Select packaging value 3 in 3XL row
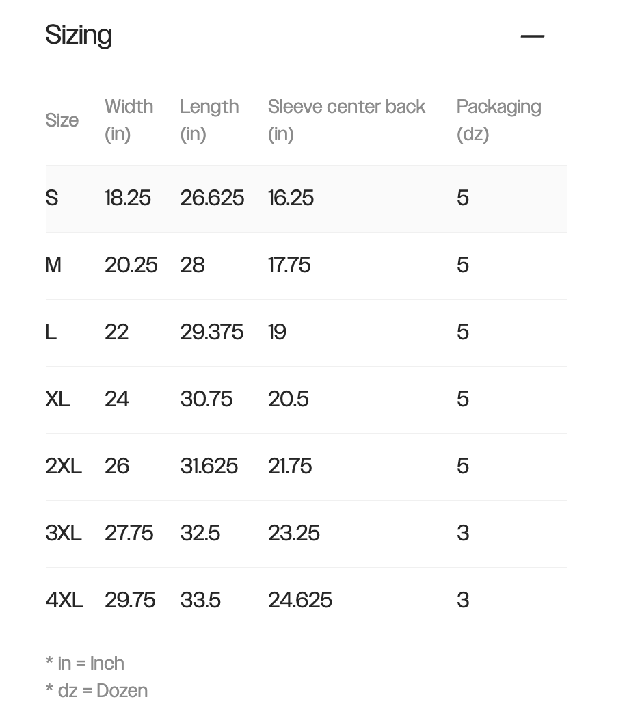 [463, 534]
